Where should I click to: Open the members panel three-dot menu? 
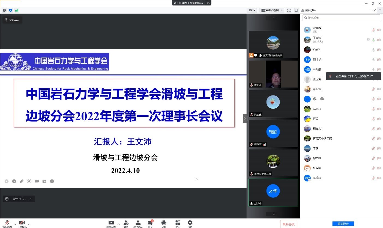coord(371,10)
